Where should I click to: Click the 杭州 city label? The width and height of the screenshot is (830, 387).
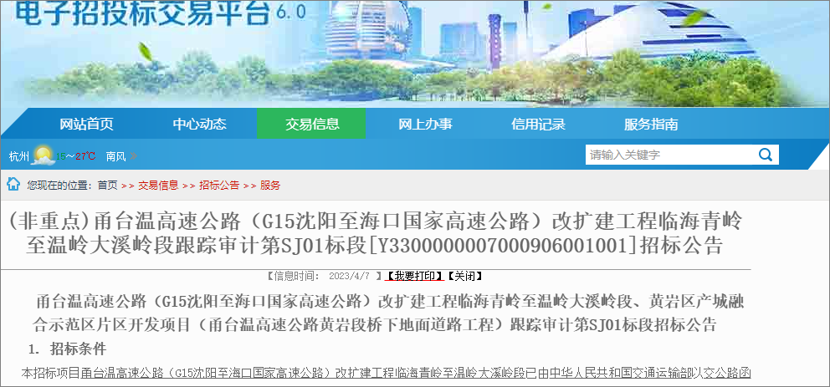(18, 156)
